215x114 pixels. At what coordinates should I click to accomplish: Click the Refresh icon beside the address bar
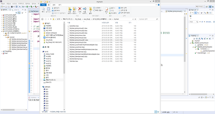[x=135, y=19]
